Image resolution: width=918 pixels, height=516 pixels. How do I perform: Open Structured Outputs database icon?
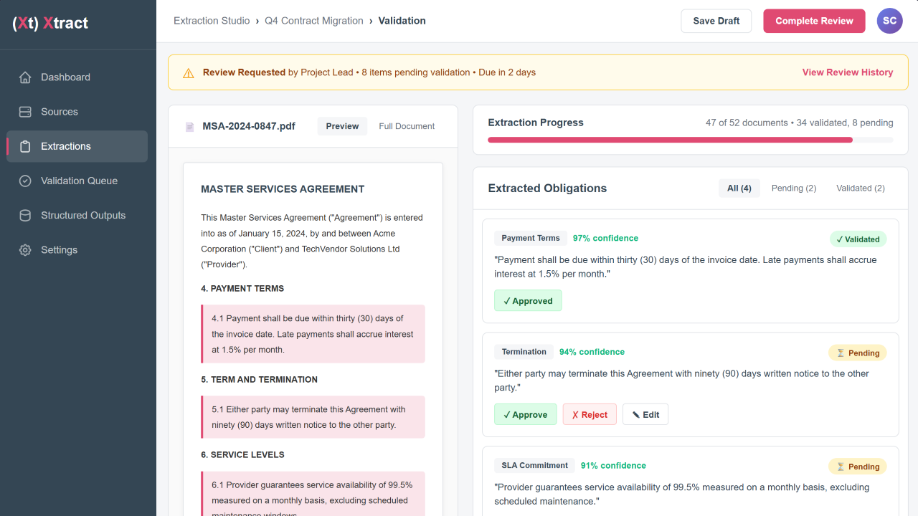click(x=25, y=215)
